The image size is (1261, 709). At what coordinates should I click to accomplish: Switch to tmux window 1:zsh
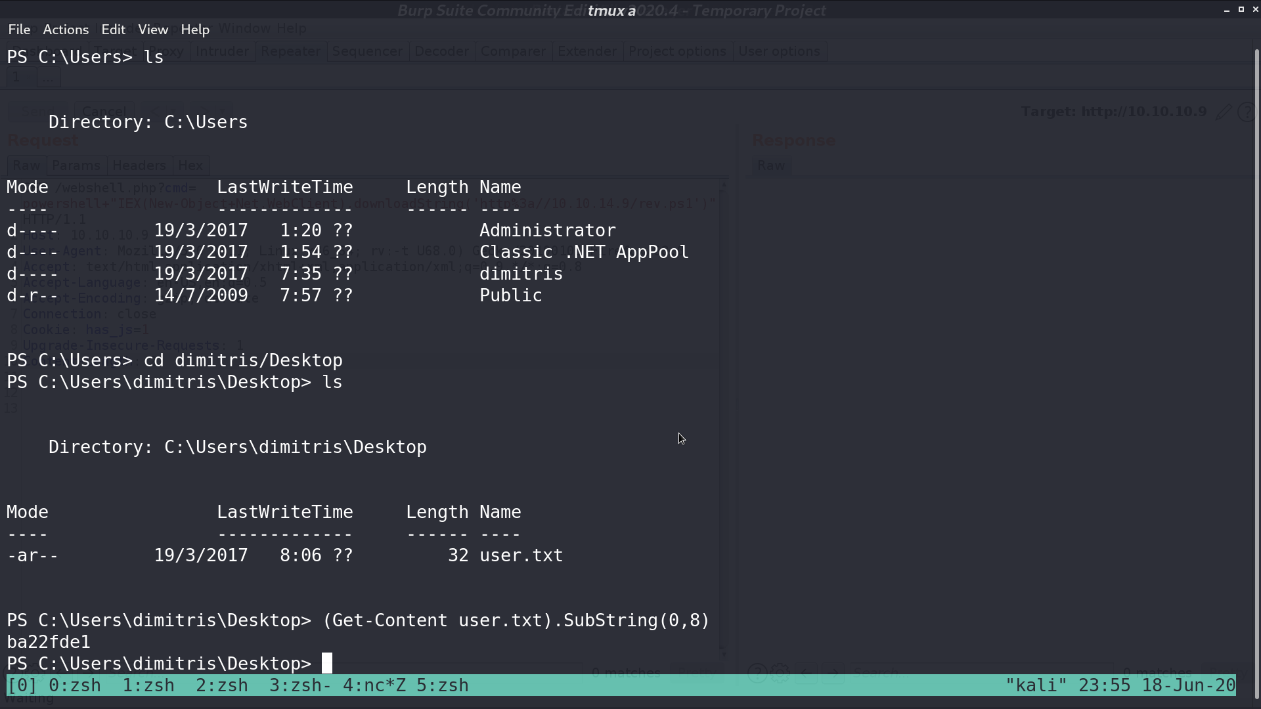coord(148,685)
